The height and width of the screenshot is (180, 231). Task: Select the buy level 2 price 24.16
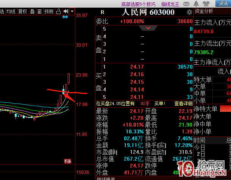click(137, 74)
